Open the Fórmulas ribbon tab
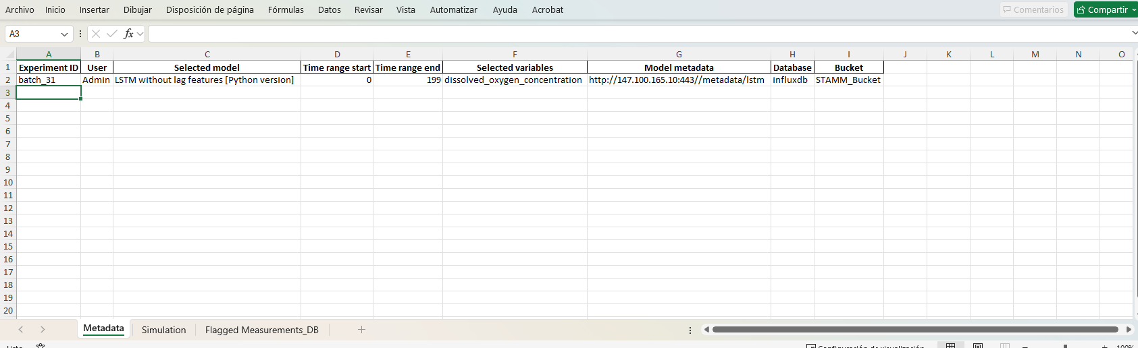The image size is (1138, 348). [x=286, y=10]
